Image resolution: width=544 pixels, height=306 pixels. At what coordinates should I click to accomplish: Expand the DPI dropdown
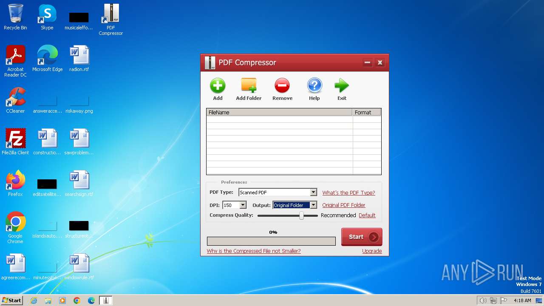coord(243,205)
